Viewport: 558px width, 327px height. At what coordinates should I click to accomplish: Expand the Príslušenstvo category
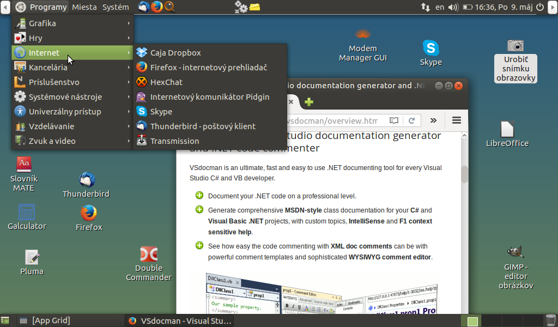click(x=72, y=82)
